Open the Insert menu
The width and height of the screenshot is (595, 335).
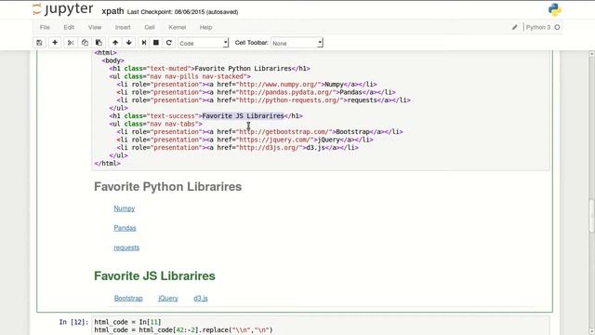[x=123, y=27]
